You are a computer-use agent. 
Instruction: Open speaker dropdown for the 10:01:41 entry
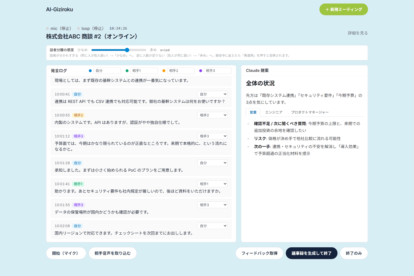click(212, 184)
